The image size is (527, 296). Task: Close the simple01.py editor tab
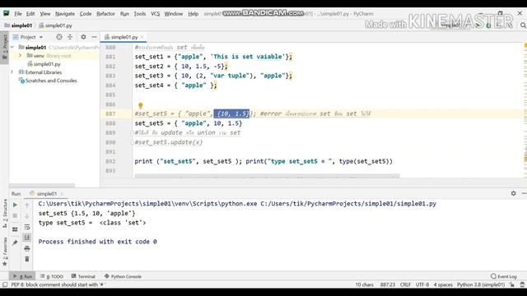[x=142, y=37]
